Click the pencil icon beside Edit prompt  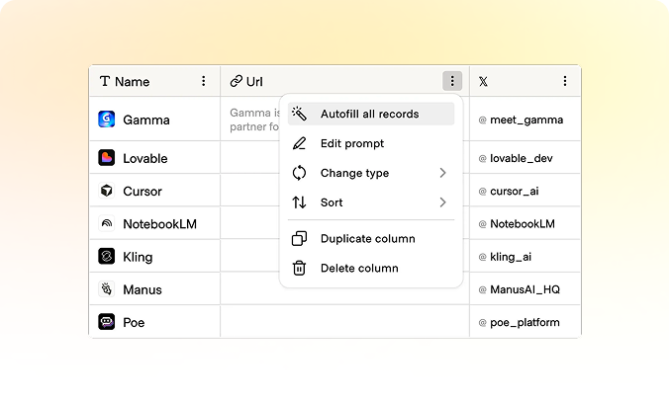[299, 143]
